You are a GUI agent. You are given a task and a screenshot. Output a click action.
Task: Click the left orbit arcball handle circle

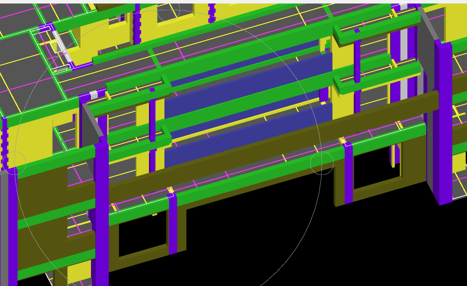[14, 163]
